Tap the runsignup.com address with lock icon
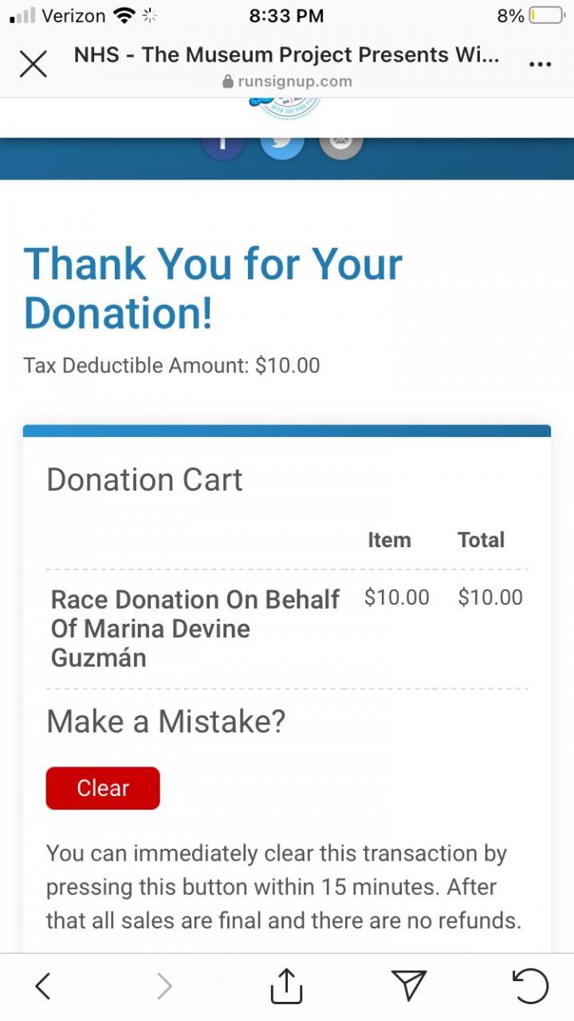 pyautogui.click(x=287, y=81)
